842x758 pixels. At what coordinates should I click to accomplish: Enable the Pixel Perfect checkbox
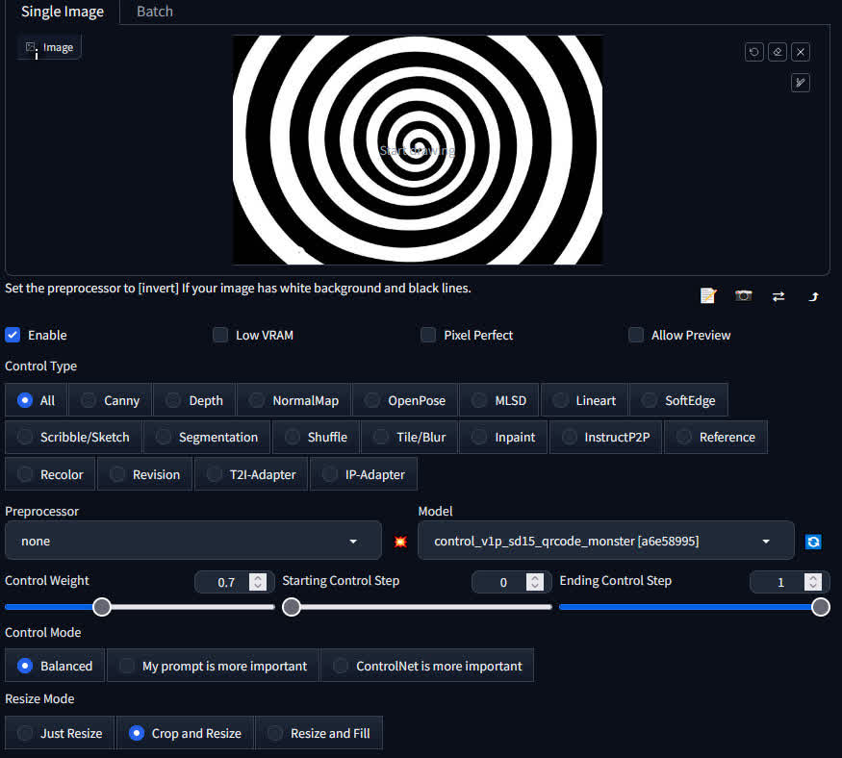click(x=428, y=335)
